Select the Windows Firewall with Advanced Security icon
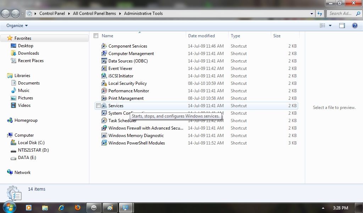363x213 pixels. point(104,128)
